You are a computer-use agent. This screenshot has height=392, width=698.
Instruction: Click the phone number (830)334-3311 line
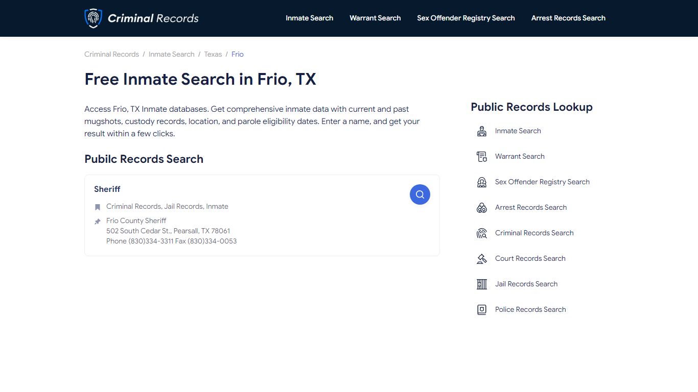click(171, 241)
